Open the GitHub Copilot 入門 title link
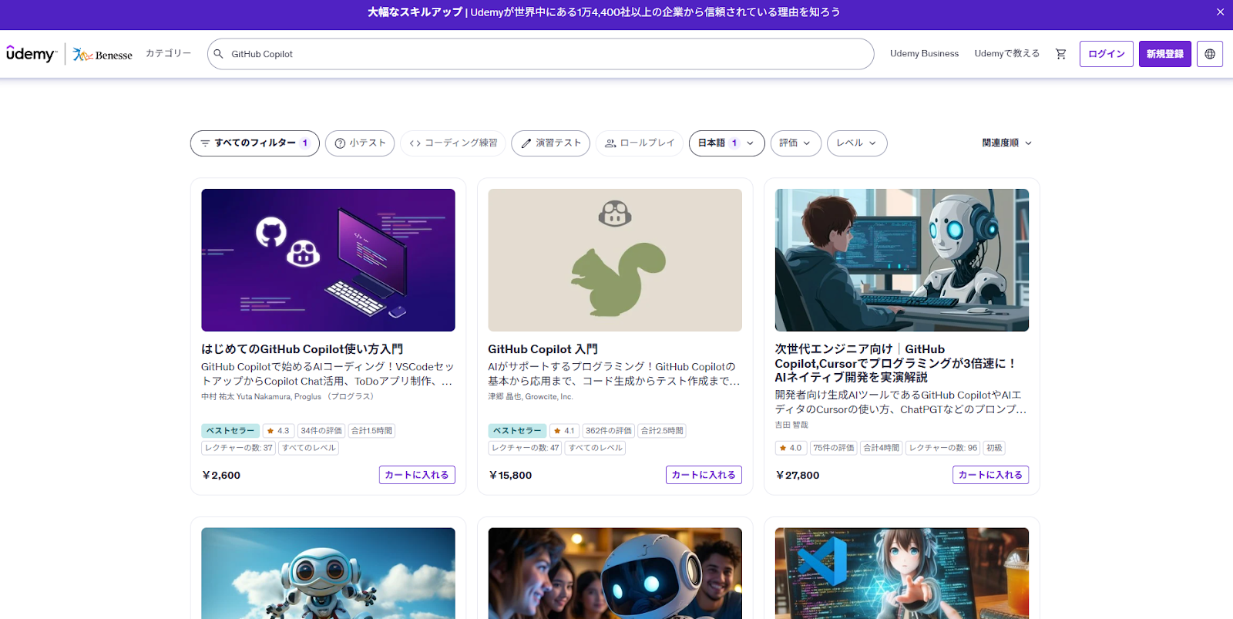1233x619 pixels. click(543, 349)
